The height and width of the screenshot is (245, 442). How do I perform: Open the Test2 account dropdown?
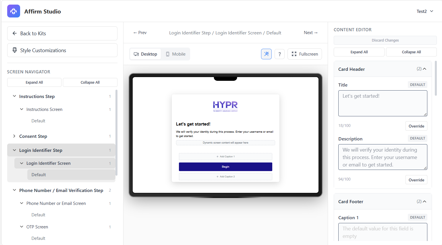(425, 11)
